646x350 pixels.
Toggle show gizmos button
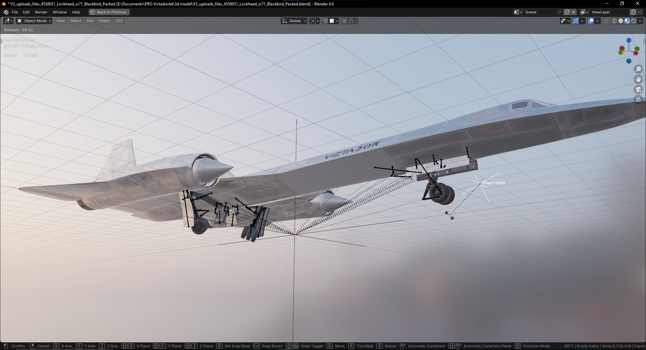[x=576, y=21]
